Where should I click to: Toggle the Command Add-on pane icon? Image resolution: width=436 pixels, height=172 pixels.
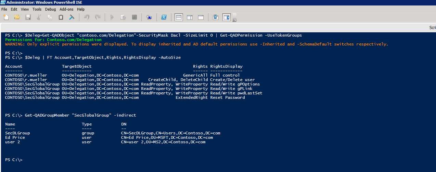227,17
